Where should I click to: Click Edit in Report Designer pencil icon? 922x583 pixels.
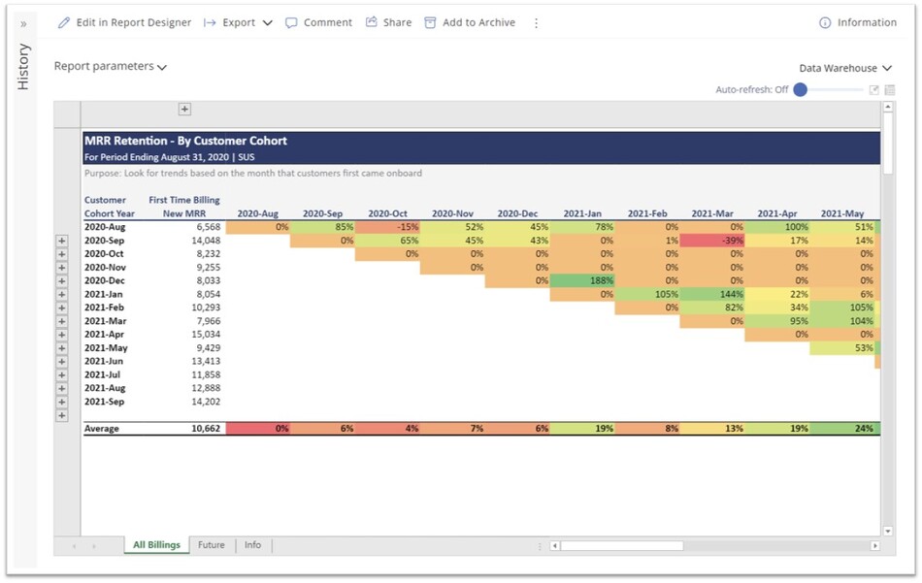click(x=64, y=22)
